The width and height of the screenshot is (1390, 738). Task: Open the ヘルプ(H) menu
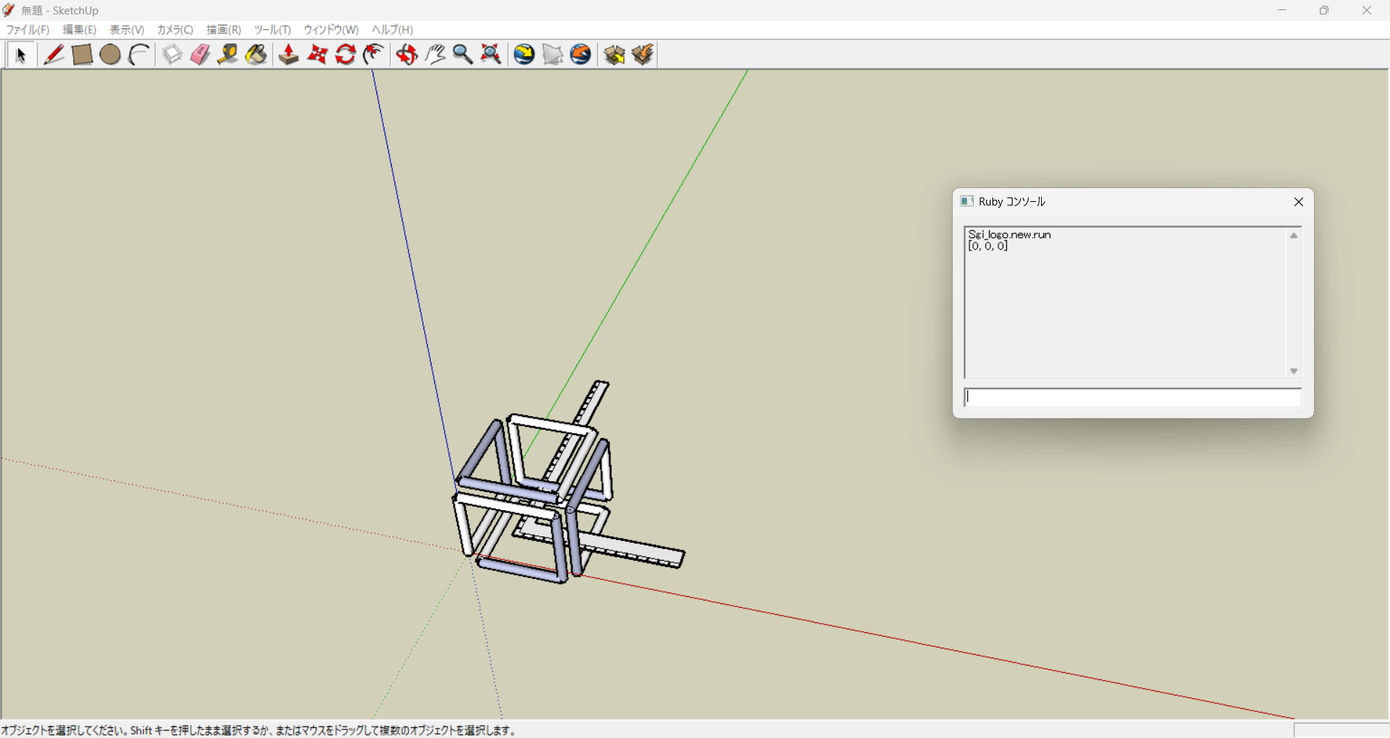point(392,30)
